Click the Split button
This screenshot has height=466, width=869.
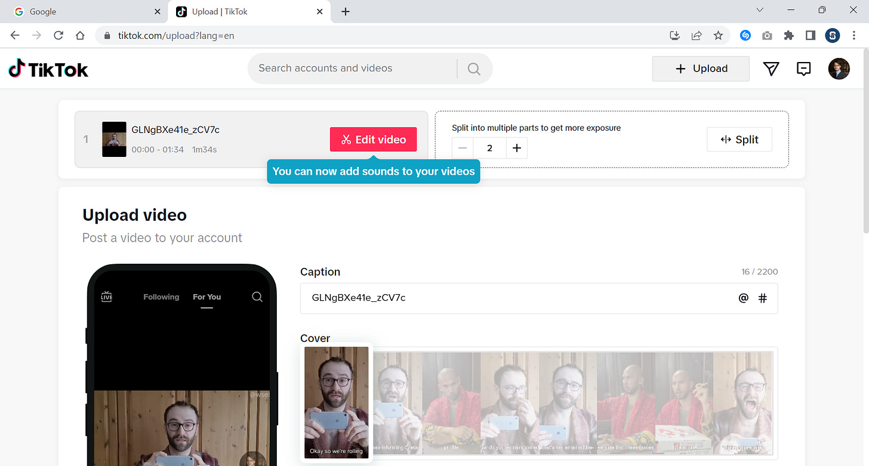(739, 140)
